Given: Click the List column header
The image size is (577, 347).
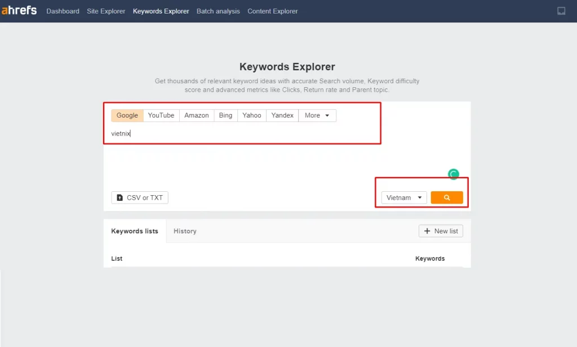Looking at the screenshot, I should (x=117, y=259).
